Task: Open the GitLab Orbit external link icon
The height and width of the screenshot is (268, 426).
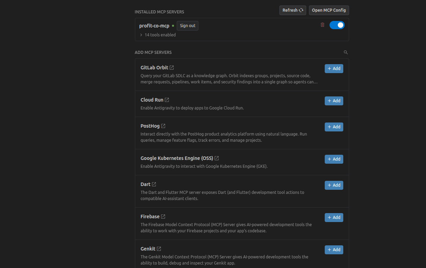Action: coord(172,68)
